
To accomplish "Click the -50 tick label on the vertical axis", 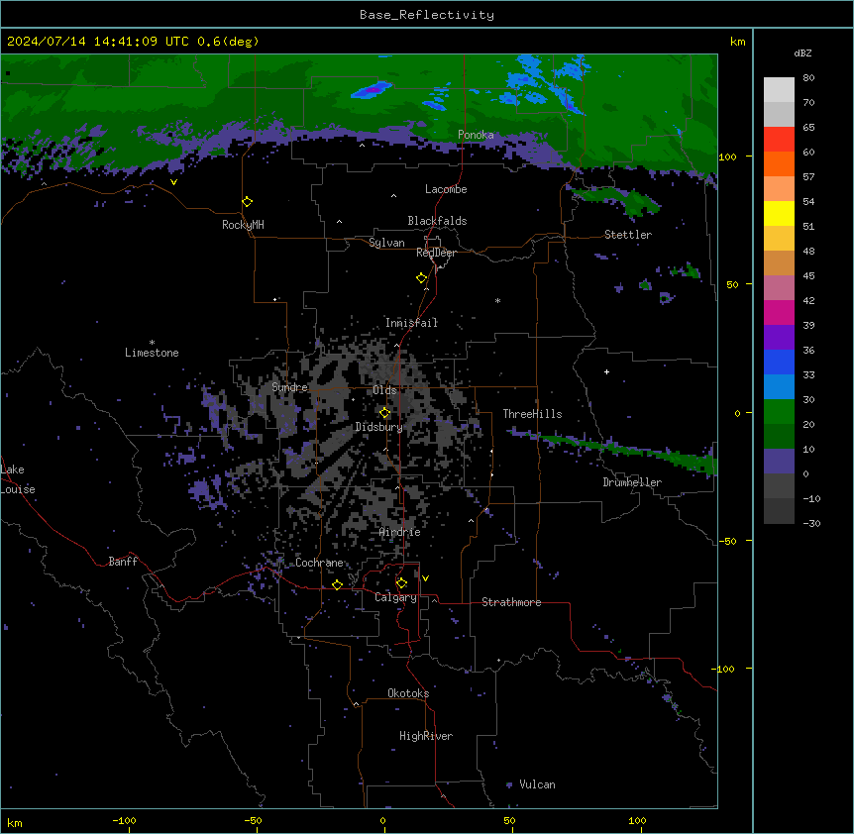I will point(727,541).
